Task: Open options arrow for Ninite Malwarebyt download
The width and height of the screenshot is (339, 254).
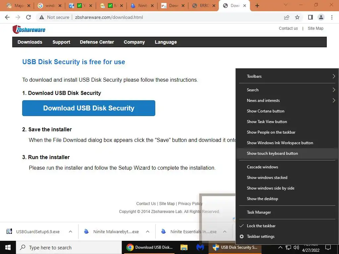Action: [x=148, y=232]
